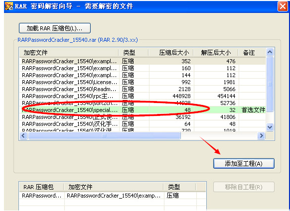Select the License file row

pos(143,82)
